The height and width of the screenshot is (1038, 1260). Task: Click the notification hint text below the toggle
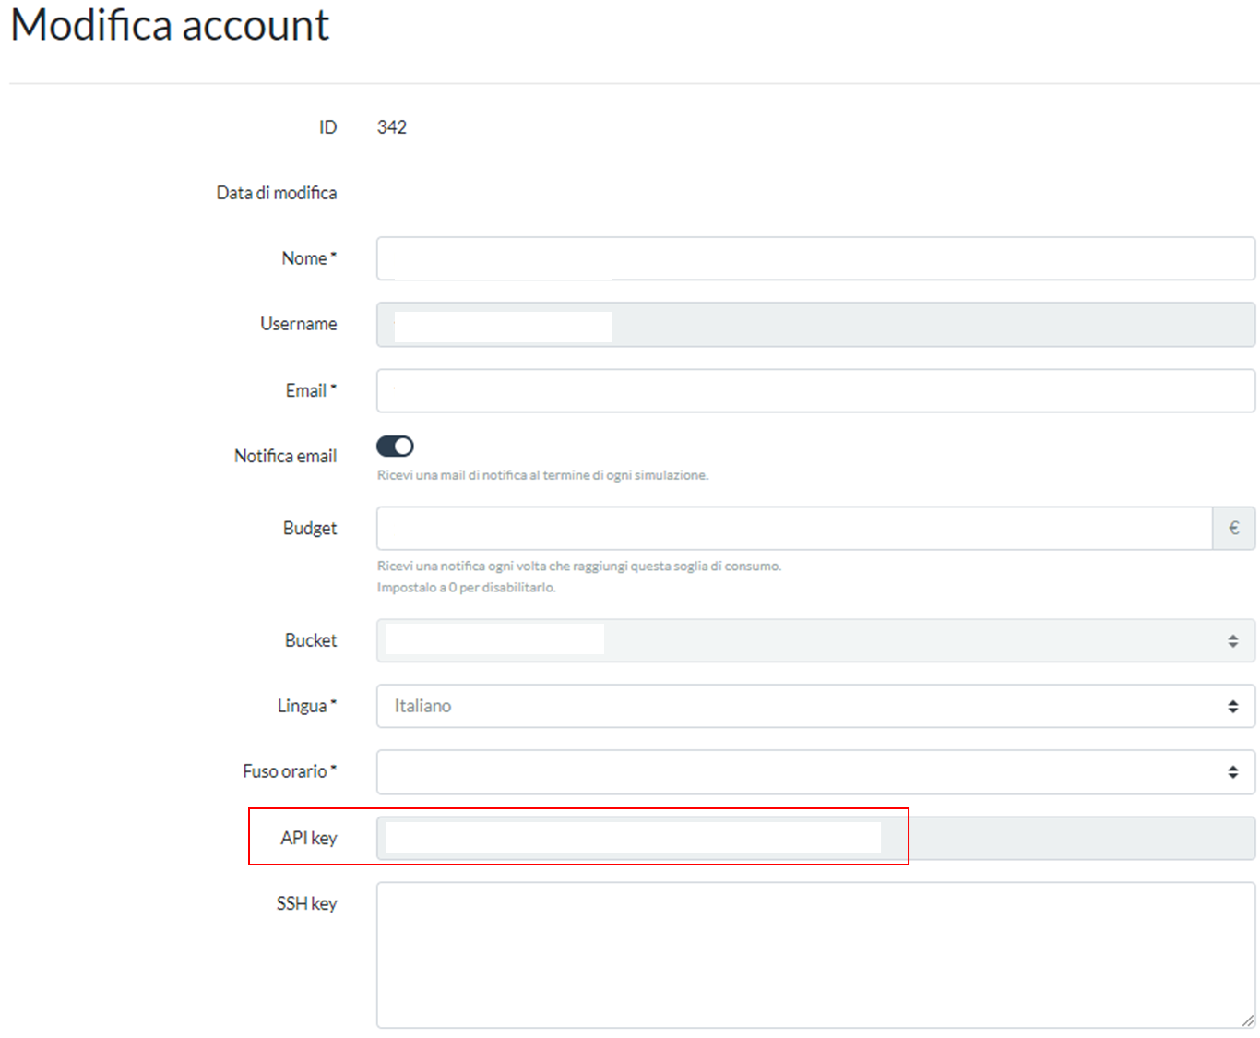[x=542, y=474]
